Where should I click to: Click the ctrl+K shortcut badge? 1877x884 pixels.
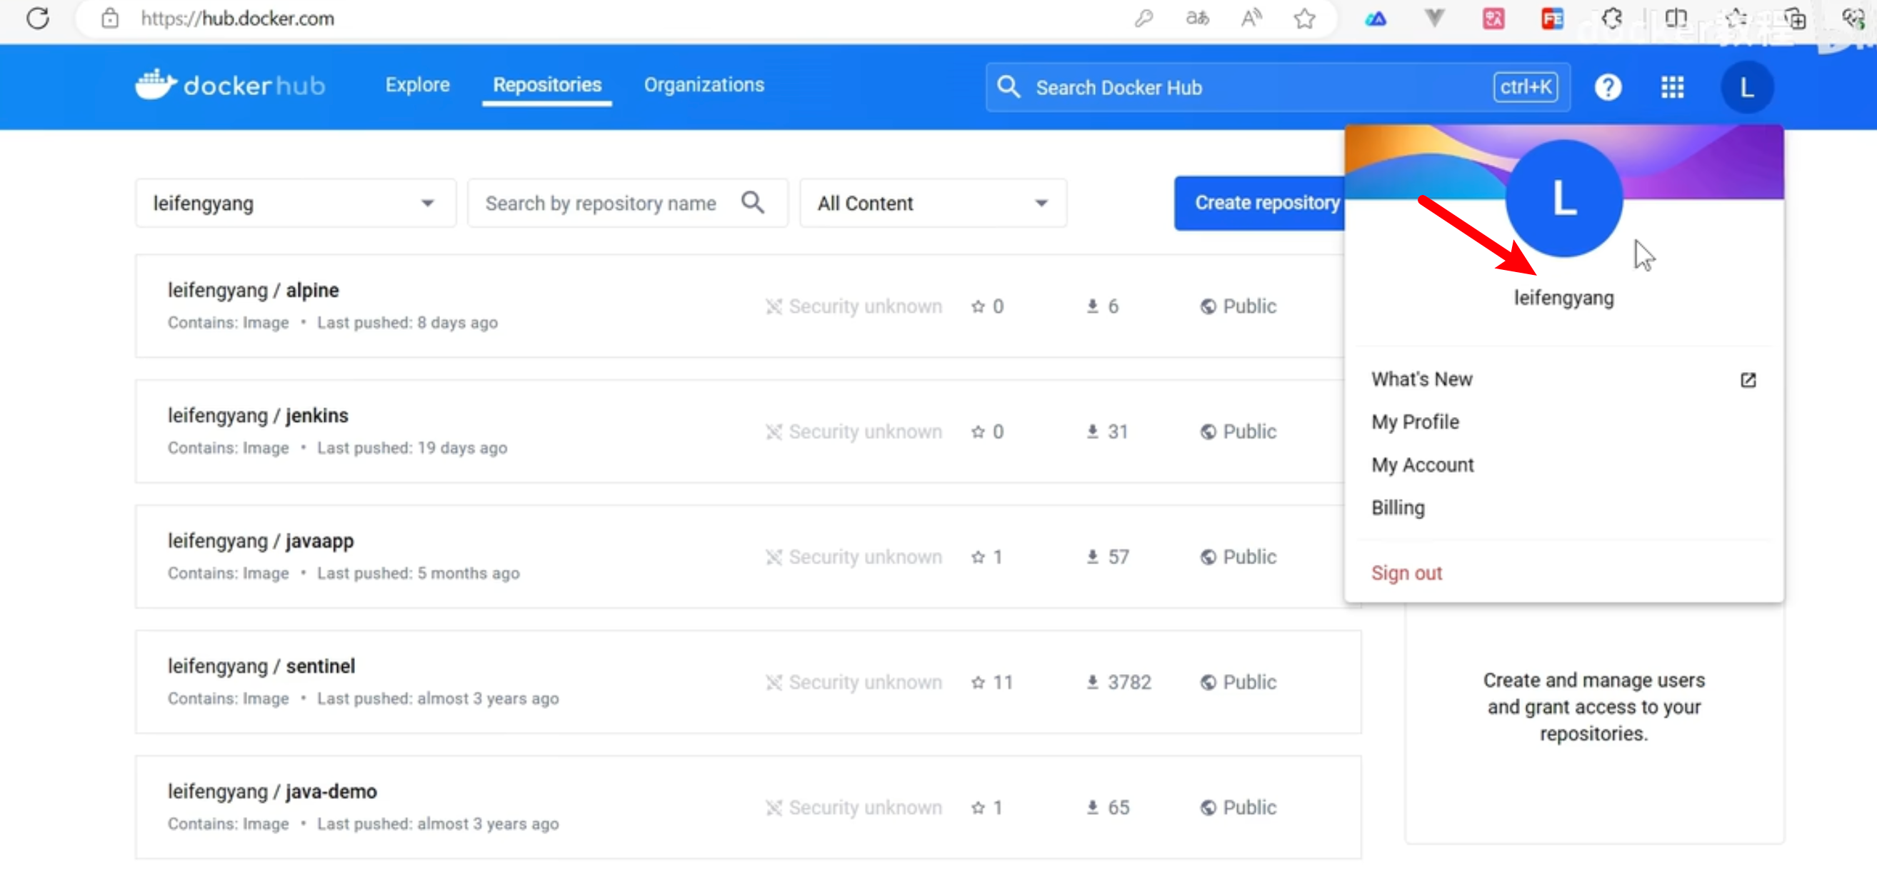click(1525, 86)
